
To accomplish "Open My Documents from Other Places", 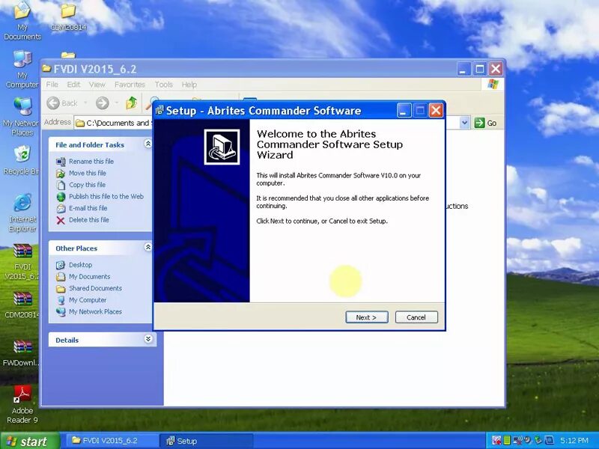I will pyautogui.click(x=89, y=276).
